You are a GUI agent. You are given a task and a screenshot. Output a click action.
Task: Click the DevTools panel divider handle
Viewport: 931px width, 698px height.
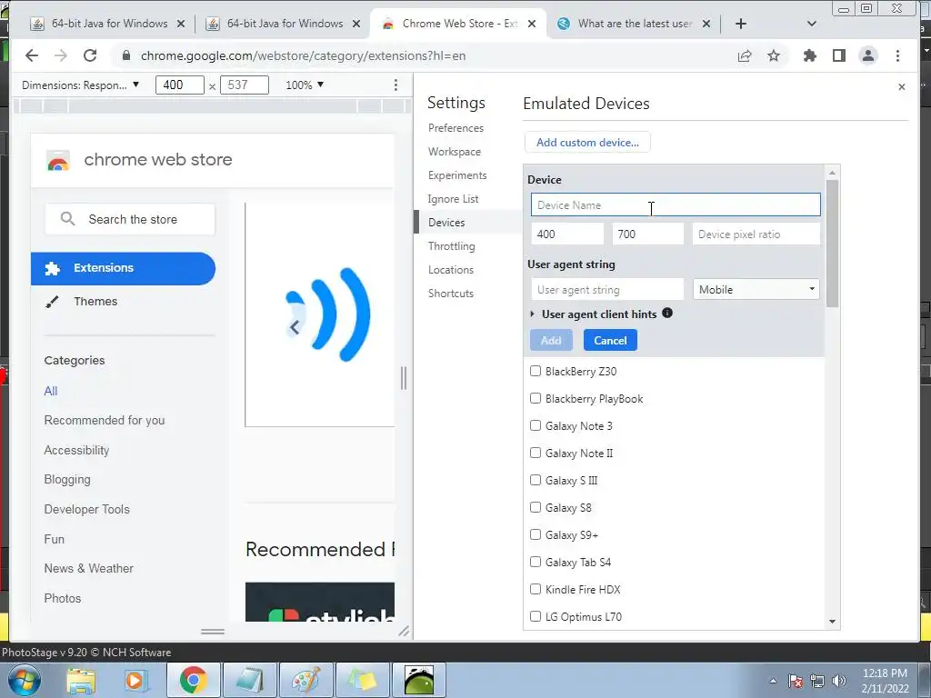click(404, 378)
